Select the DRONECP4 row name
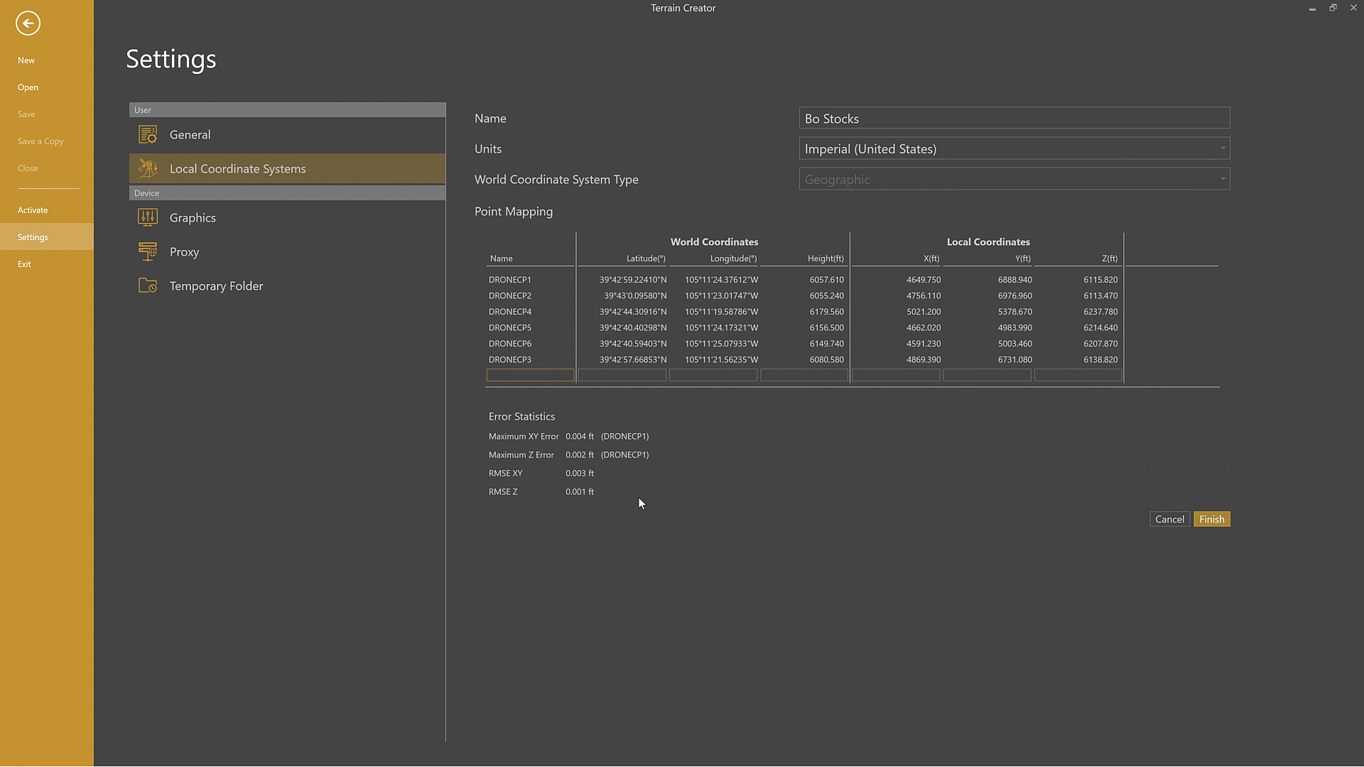Viewport: 1364px width, 767px height. click(x=510, y=312)
